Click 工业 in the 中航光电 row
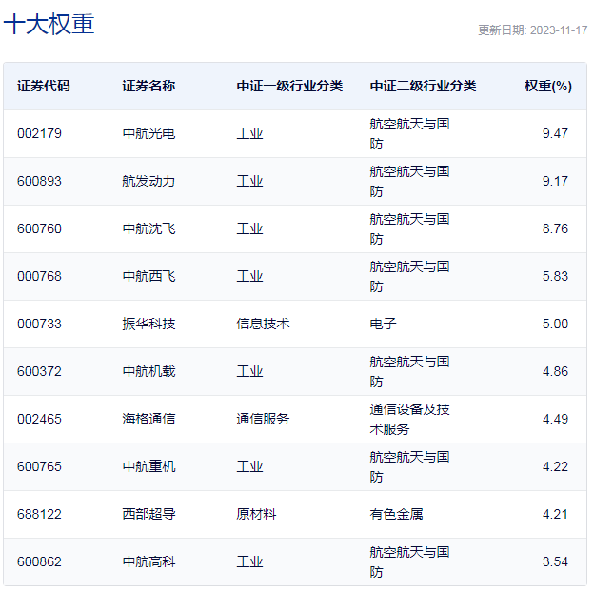Viewport: 594px width, 591px height. [x=249, y=134]
